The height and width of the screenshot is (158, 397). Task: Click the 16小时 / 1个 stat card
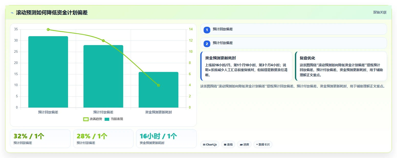[x=166, y=139]
